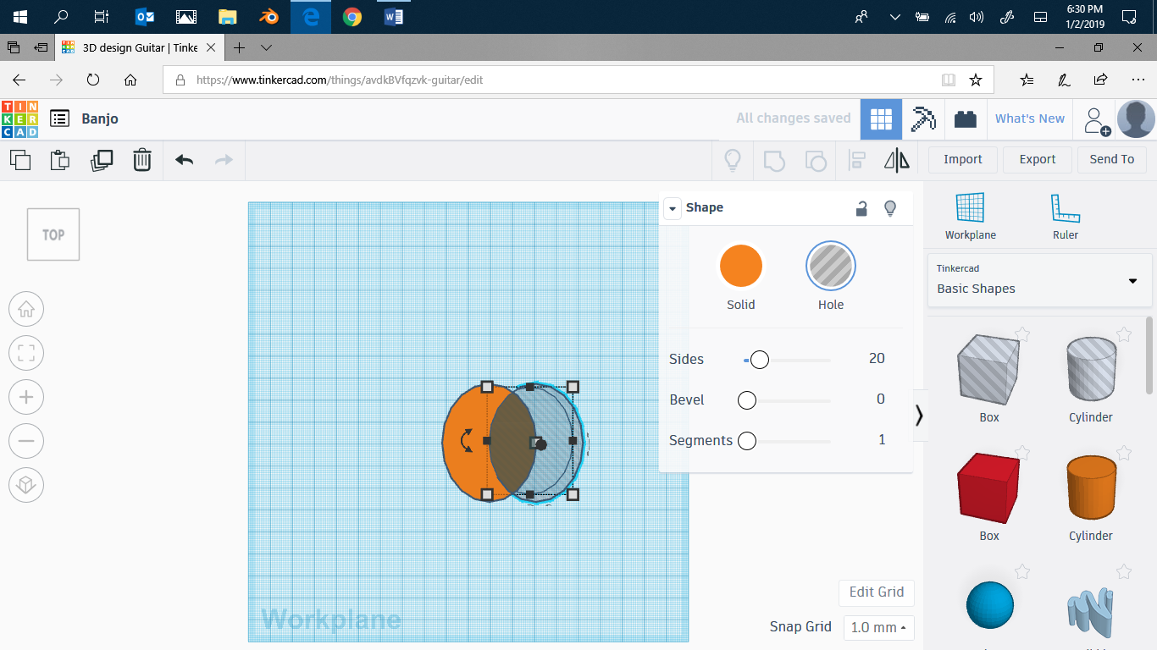The width and height of the screenshot is (1157, 650).
Task: Click the Send To button
Action: pos(1112,159)
